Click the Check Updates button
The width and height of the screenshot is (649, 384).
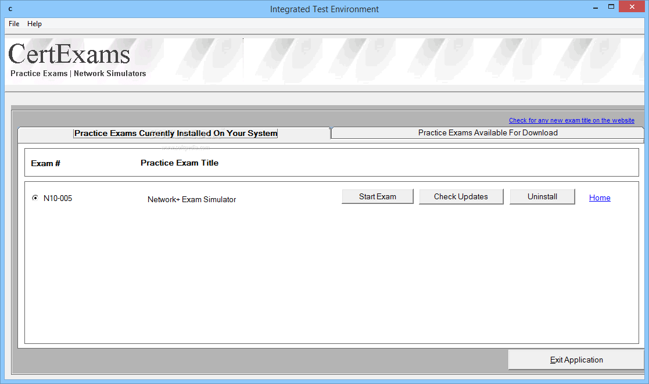tap(461, 196)
